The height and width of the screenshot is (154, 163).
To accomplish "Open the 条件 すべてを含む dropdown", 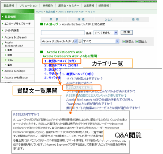I will pyautogui.click(x=106, y=33).
